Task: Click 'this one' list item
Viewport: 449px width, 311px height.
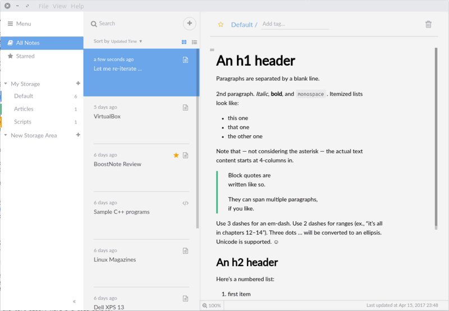Action: tap(237, 118)
